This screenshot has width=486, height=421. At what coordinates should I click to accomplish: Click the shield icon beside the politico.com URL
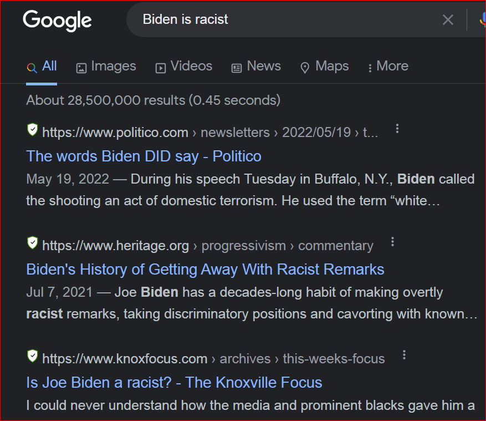tap(33, 130)
